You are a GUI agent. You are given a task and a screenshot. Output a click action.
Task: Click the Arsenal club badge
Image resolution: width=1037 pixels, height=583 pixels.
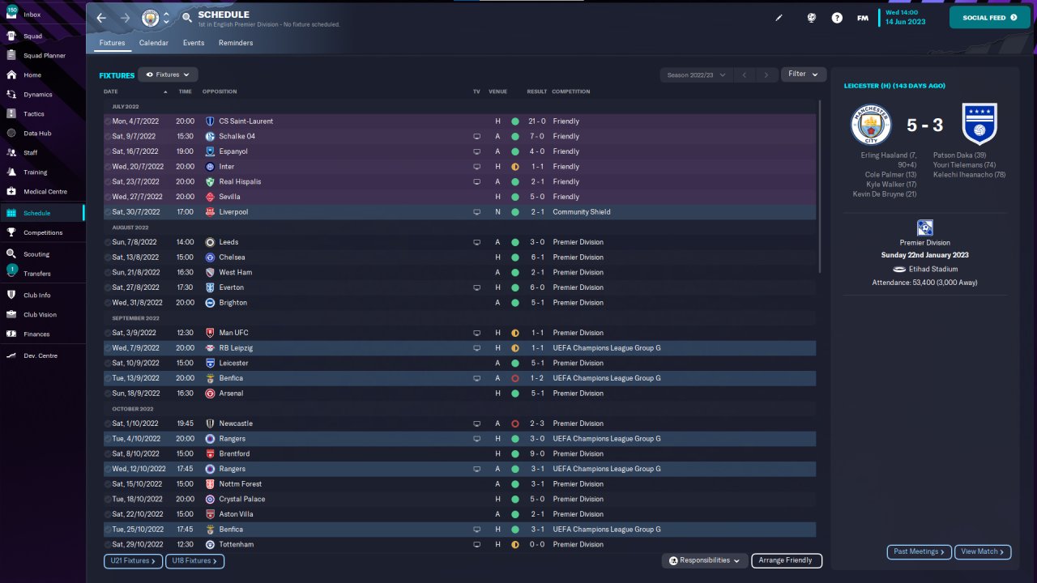[x=210, y=394]
